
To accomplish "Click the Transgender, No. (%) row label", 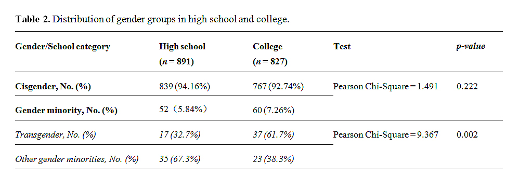I will click(x=55, y=135).
